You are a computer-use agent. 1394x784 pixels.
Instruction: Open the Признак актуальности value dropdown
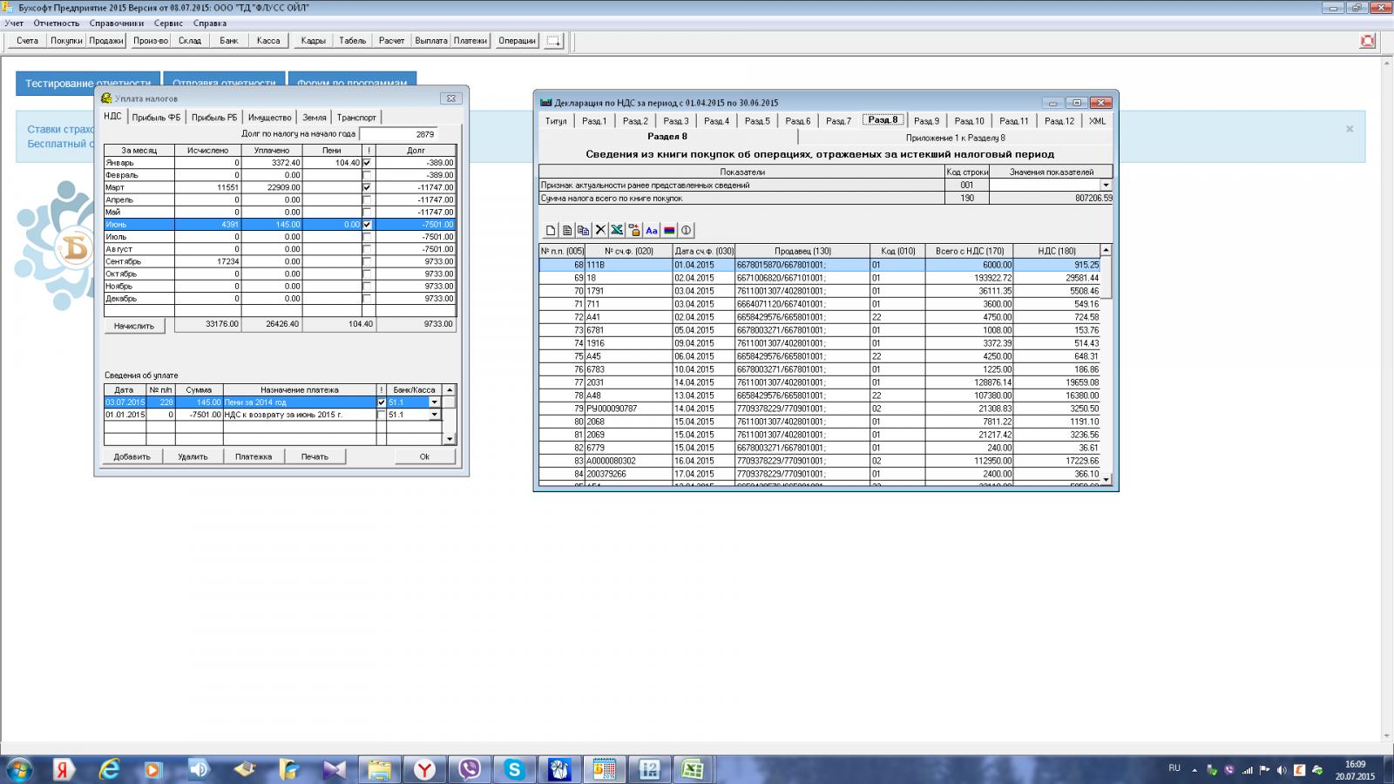click(x=1106, y=186)
